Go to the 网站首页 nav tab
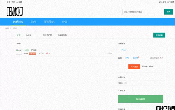The height and width of the screenshot is (110, 175). tap(18, 22)
